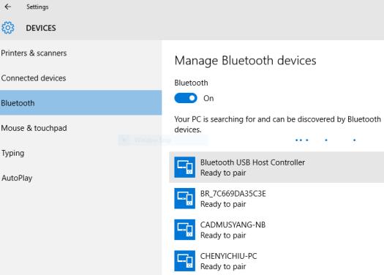The width and height of the screenshot is (384, 275).
Task: Select BR_7C669DA35C3E device name
Action: pos(233,194)
